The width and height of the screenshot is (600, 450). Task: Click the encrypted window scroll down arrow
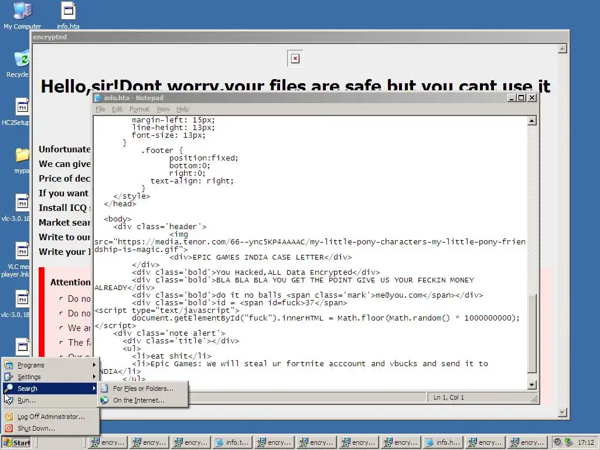tap(562, 412)
